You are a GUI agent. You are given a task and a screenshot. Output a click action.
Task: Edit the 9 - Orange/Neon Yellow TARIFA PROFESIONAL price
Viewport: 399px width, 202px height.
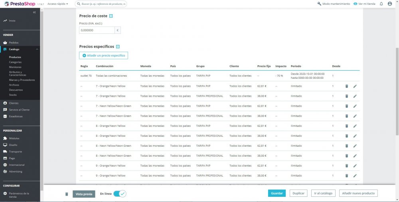pos(355,176)
